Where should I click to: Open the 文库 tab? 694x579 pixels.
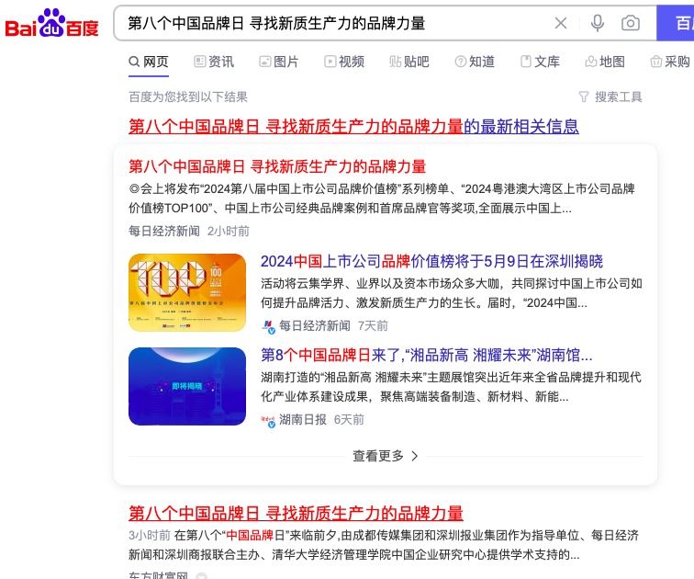pos(540,62)
